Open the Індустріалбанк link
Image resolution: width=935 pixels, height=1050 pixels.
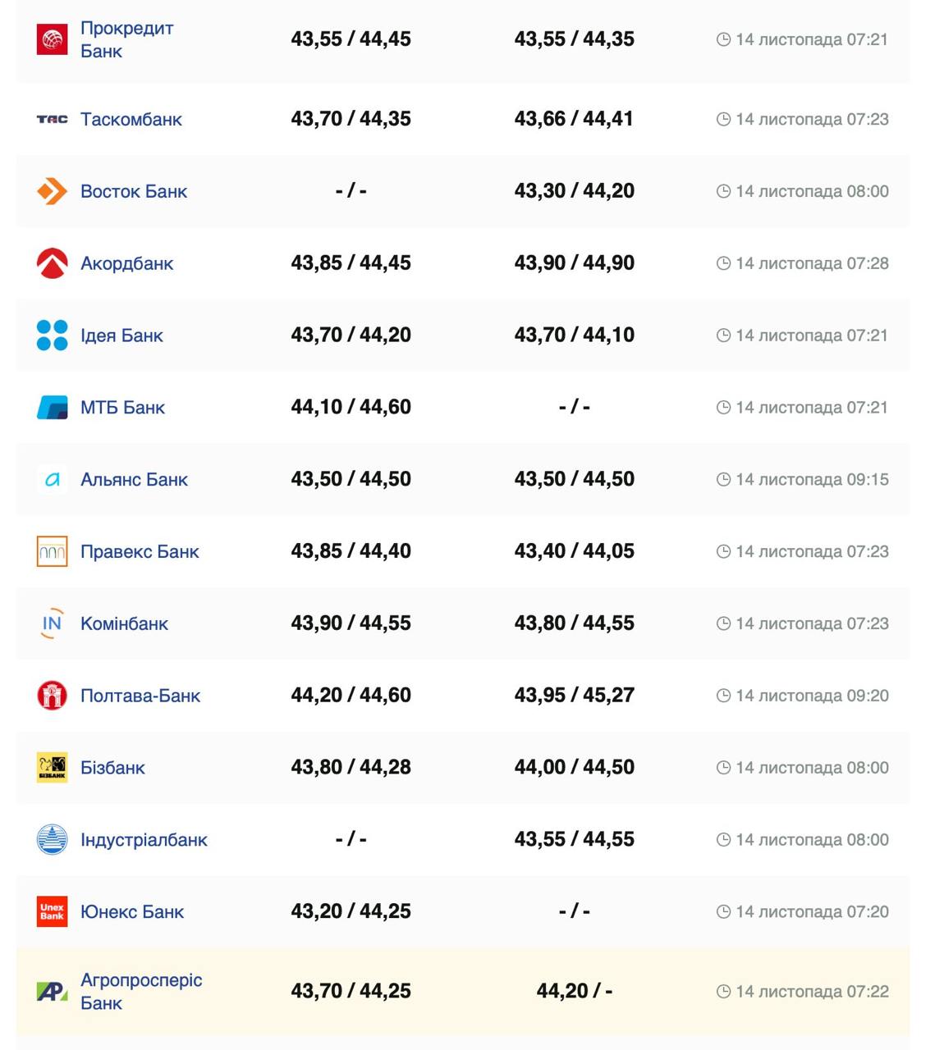pyautogui.click(x=144, y=840)
